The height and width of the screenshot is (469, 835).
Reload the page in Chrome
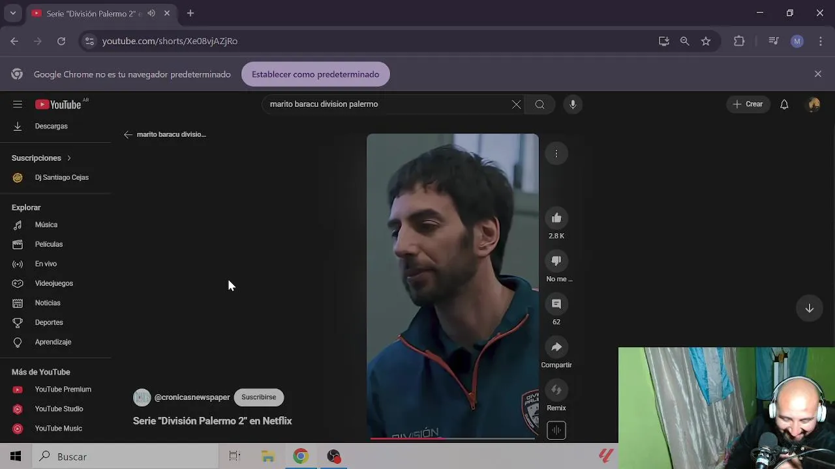pos(61,41)
